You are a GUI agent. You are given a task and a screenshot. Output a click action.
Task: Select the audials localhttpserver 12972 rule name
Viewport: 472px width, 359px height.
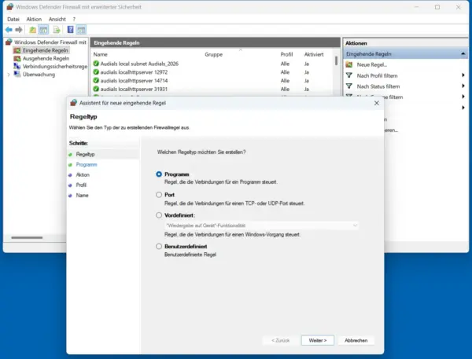click(x=134, y=72)
